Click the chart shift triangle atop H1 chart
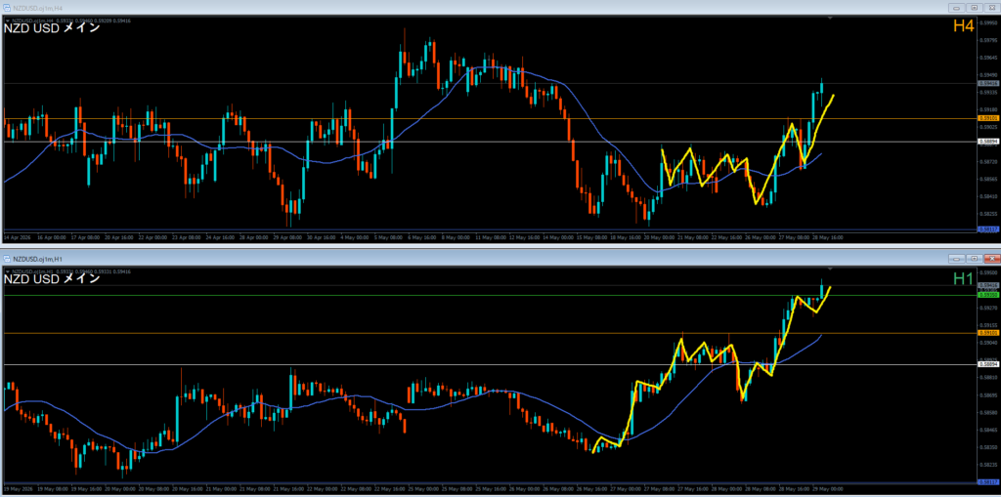This screenshot has width=1001, height=497. click(830, 269)
